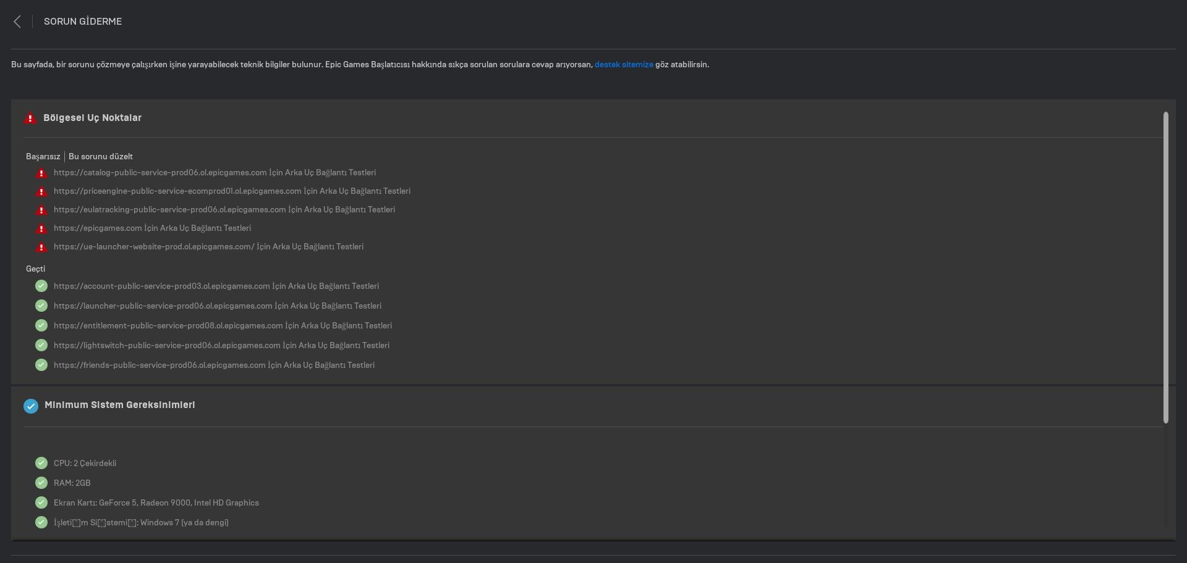The width and height of the screenshot is (1187, 563).
Task: Select the Minimum Sistem Gereksinimleri section header
Action: (x=119, y=405)
